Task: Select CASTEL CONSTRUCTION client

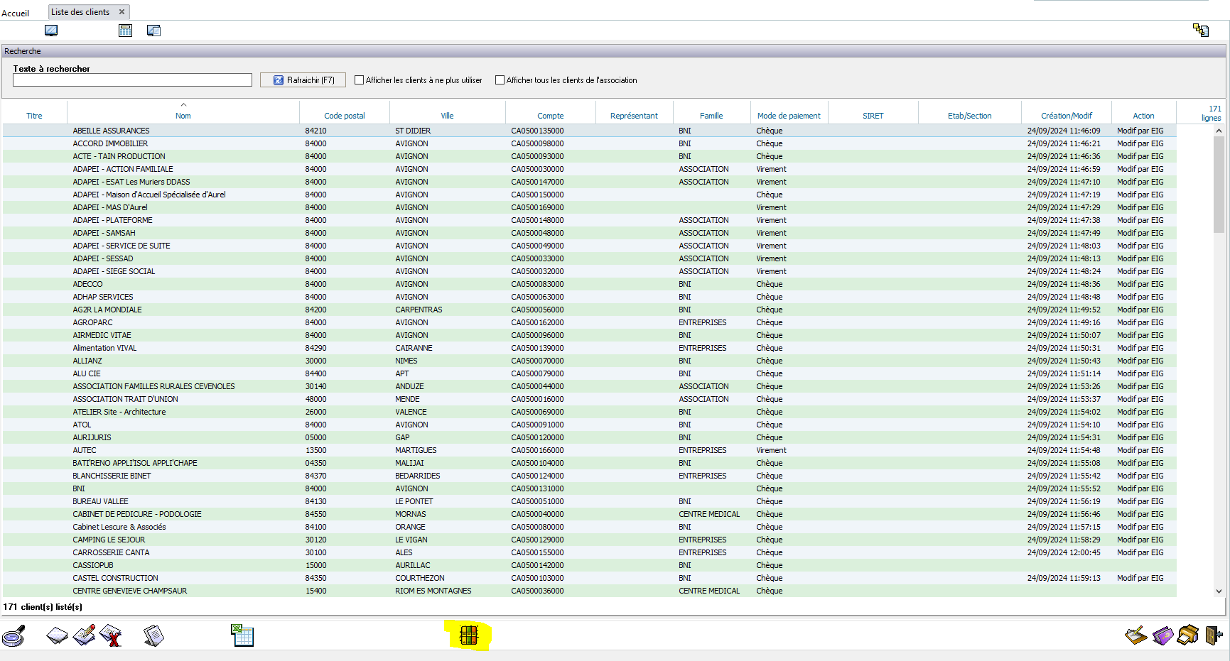Action: tap(589, 578)
